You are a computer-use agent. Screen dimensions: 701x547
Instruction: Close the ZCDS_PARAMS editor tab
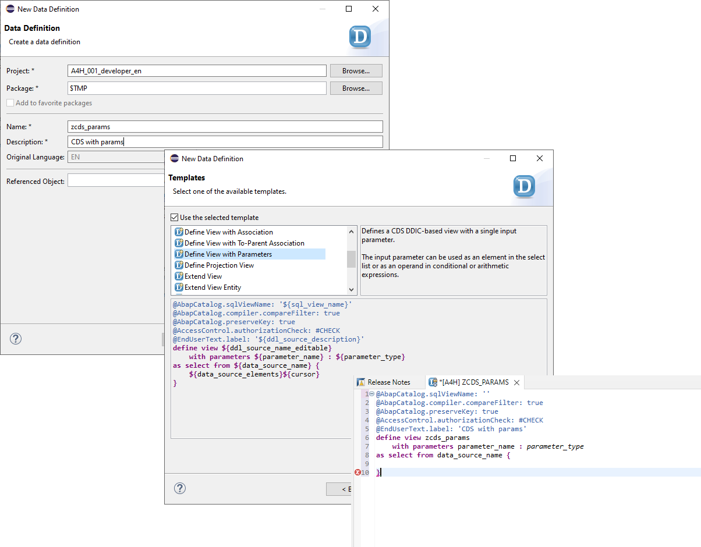point(516,382)
